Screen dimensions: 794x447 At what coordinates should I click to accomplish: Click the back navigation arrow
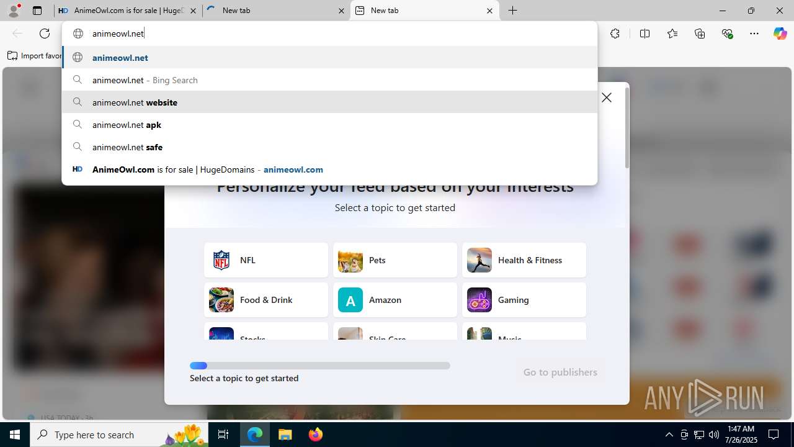[17, 34]
